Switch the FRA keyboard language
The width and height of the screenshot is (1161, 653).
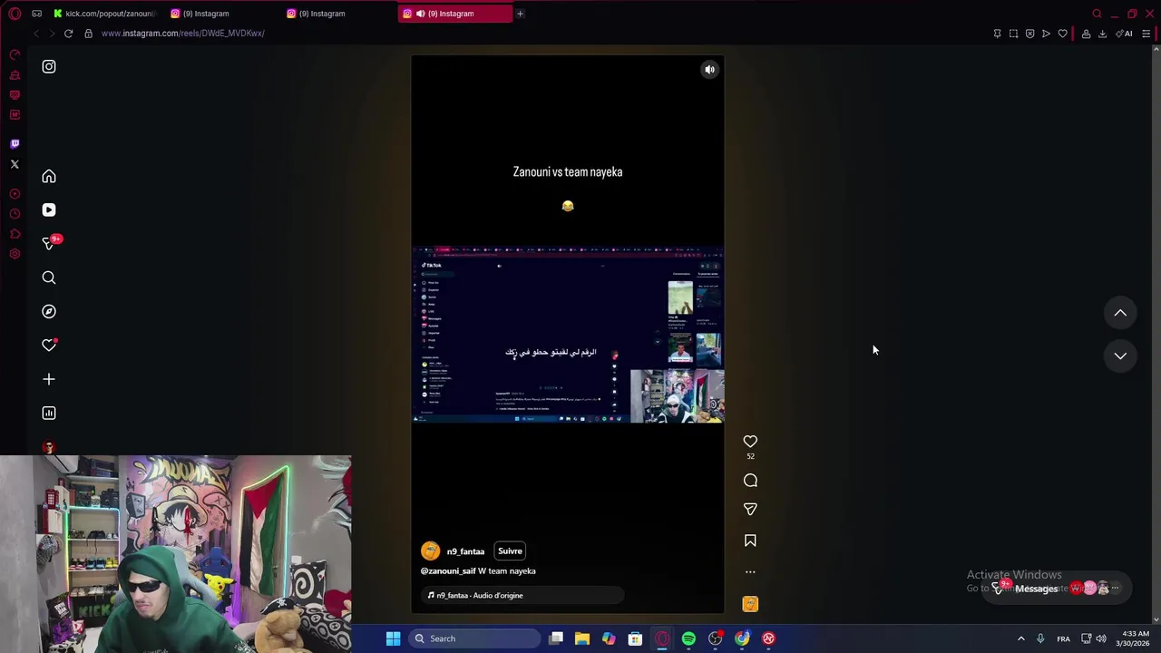pyautogui.click(x=1063, y=638)
